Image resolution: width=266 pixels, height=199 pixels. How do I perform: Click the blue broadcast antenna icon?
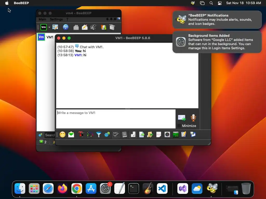tap(66, 27)
